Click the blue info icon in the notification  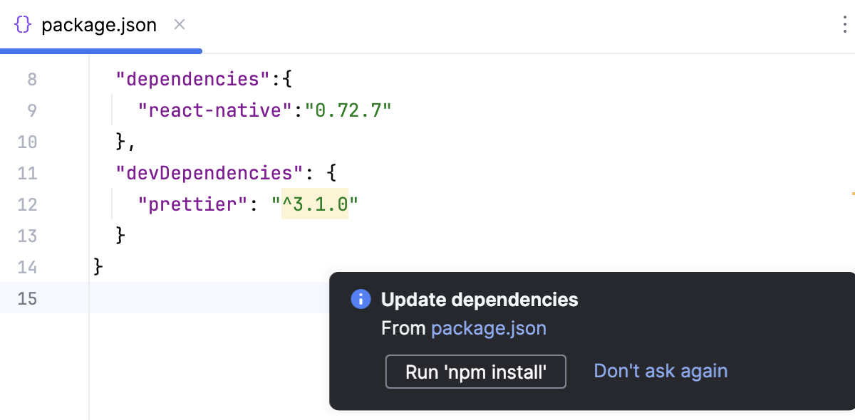(360, 299)
